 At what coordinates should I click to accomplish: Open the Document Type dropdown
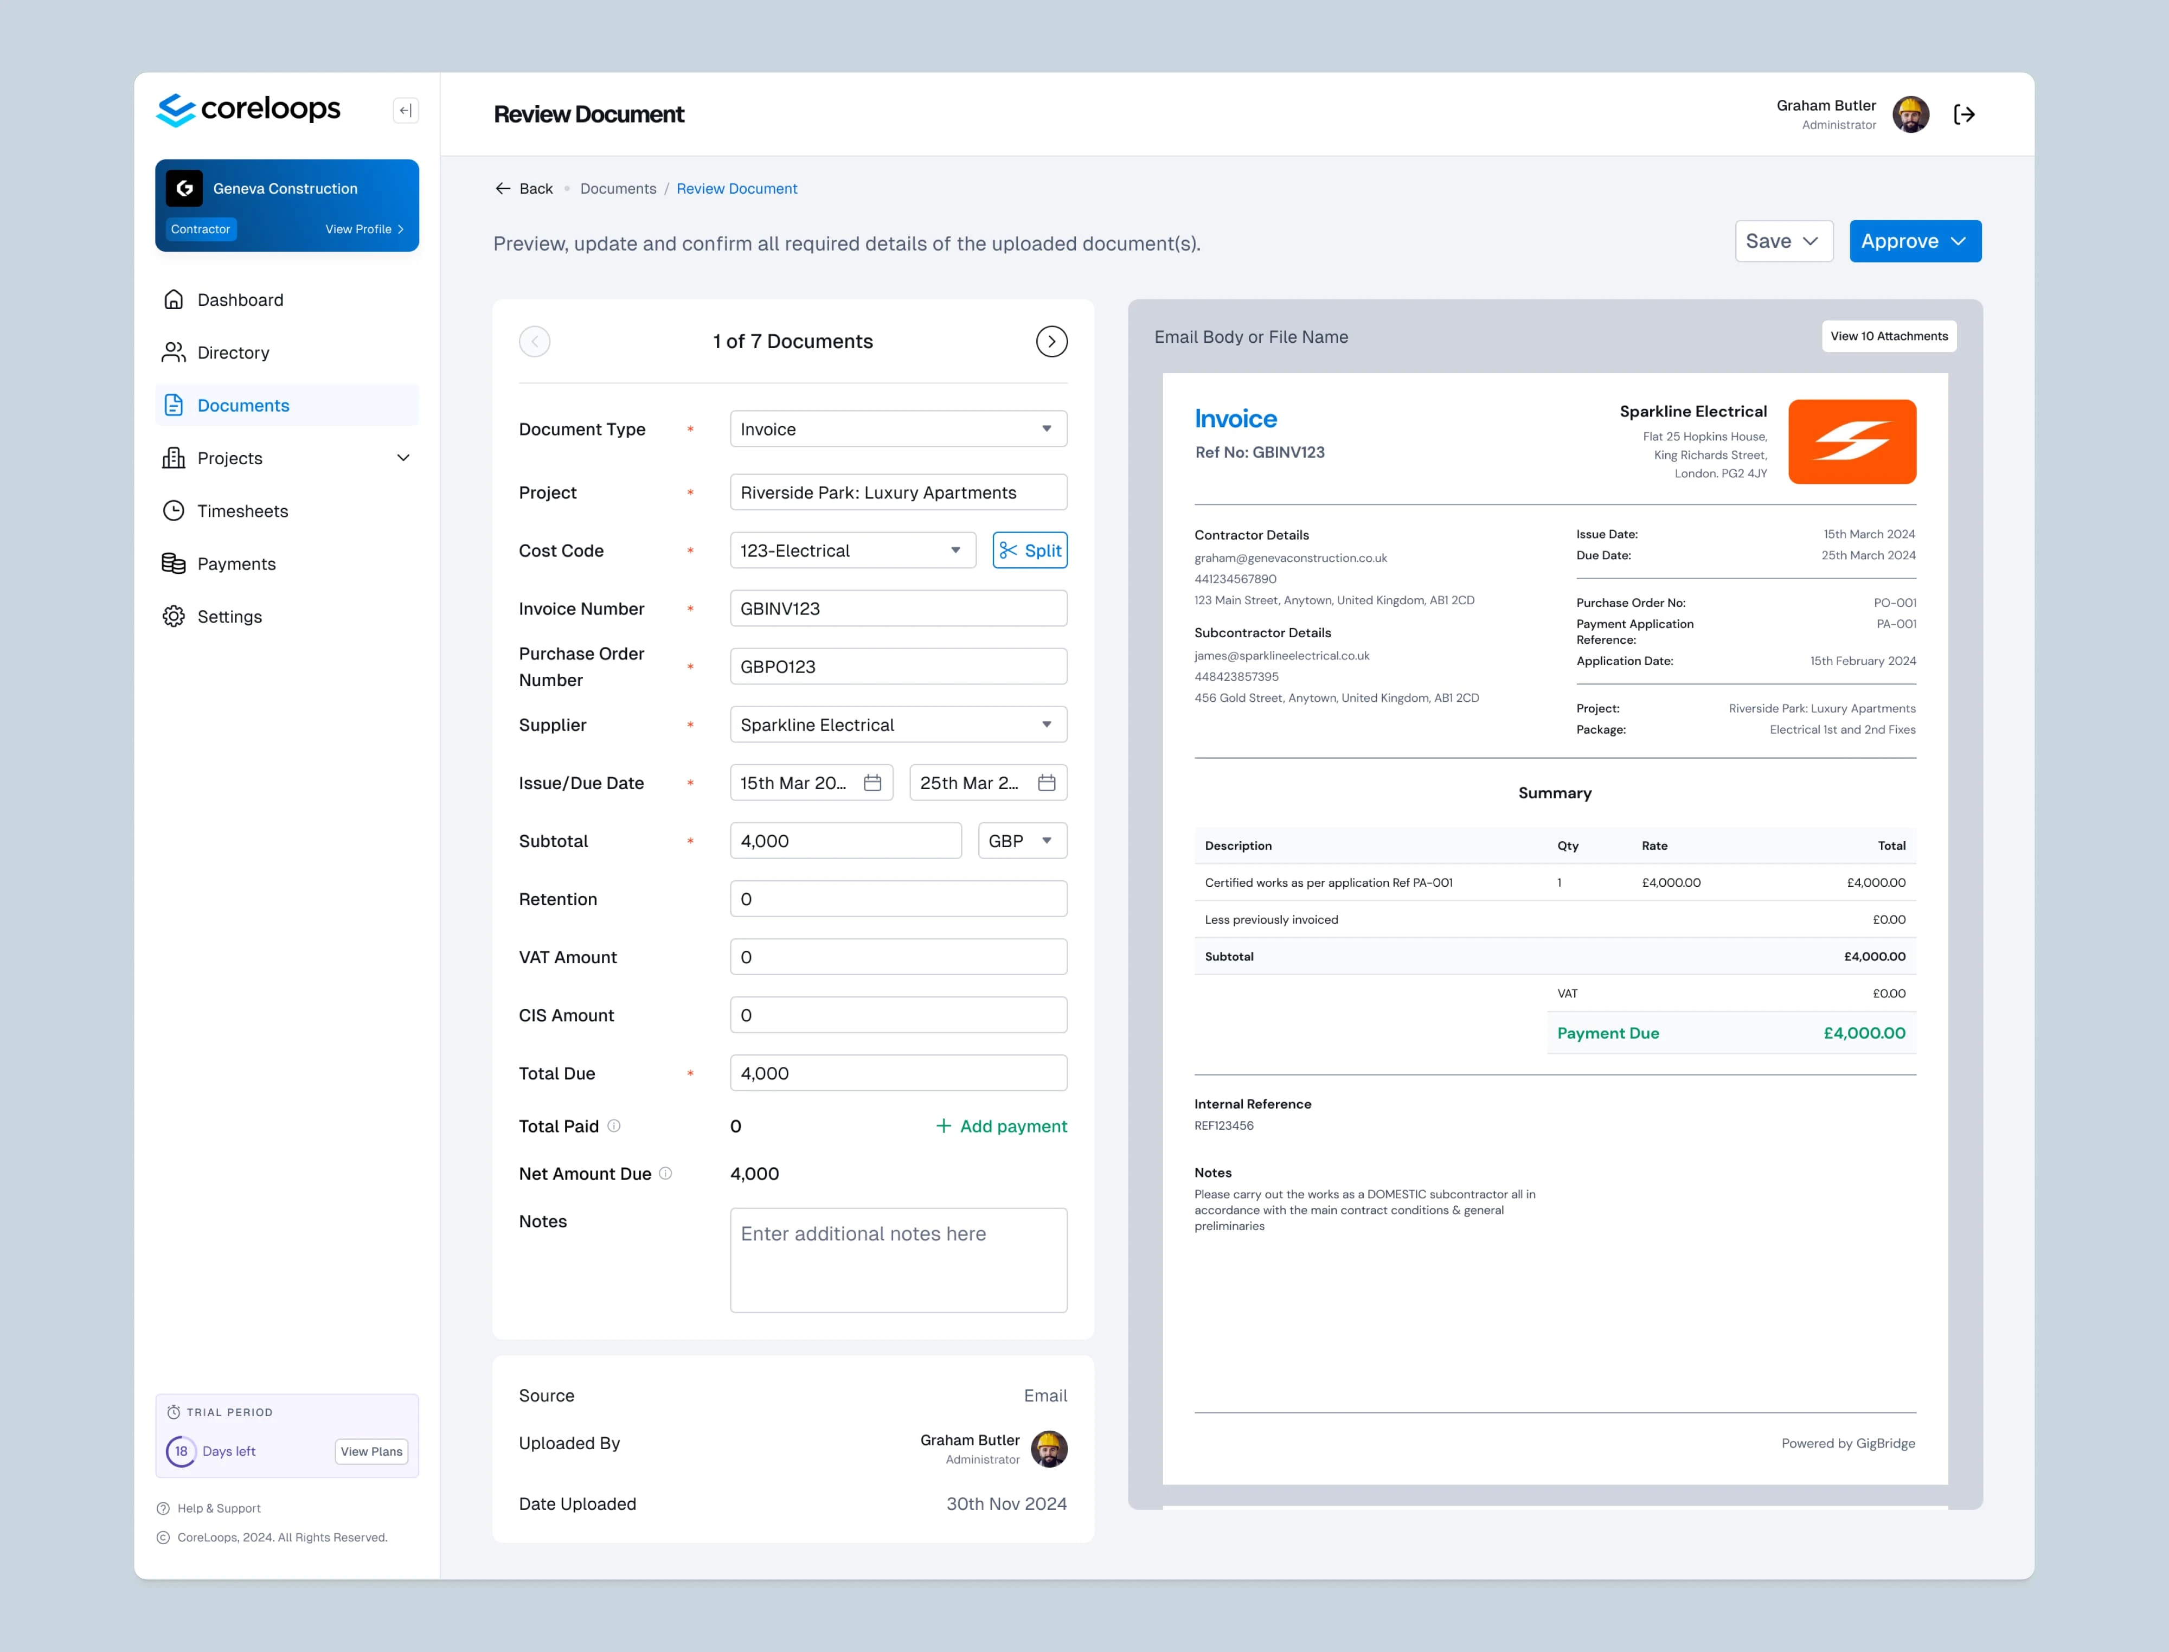(897, 429)
